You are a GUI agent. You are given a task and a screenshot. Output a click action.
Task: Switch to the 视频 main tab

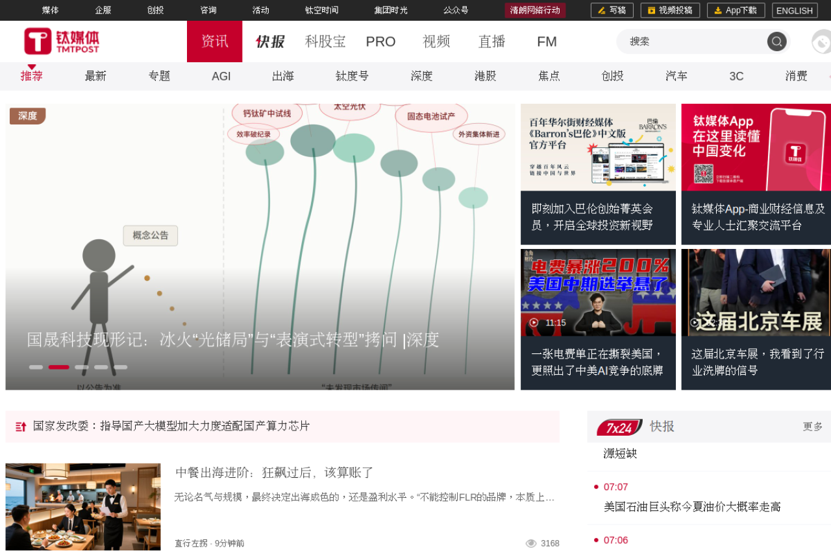pos(436,41)
